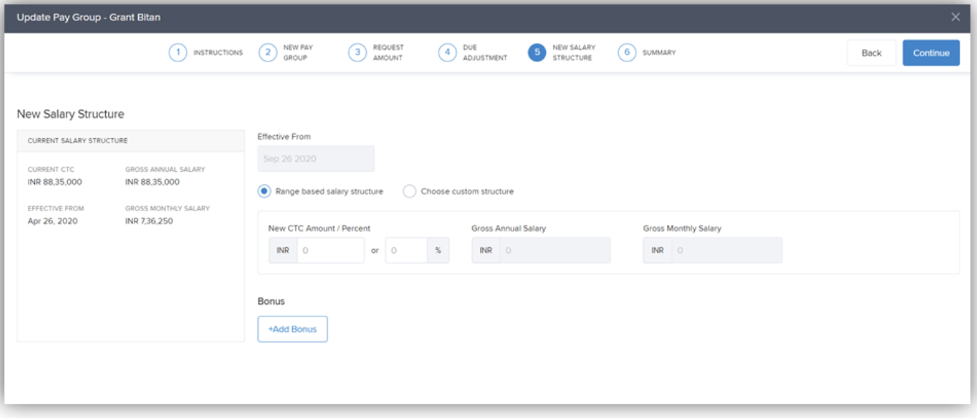Click the New CTC percent input field
This screenshot has width=977, height=418.
click(x=406, y=251)
